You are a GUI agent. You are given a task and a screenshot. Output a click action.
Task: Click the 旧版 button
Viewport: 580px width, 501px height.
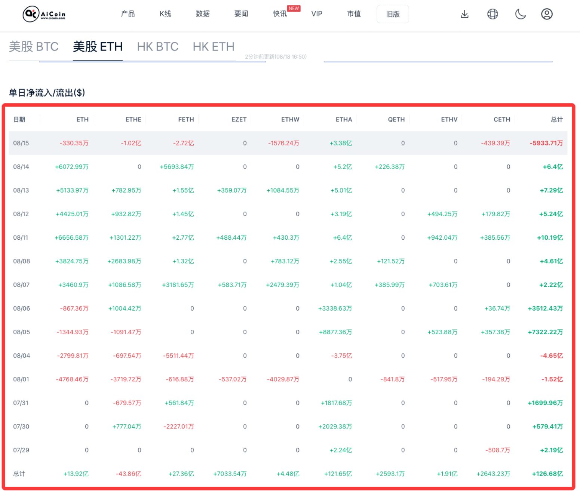click(x=393, y=14)
